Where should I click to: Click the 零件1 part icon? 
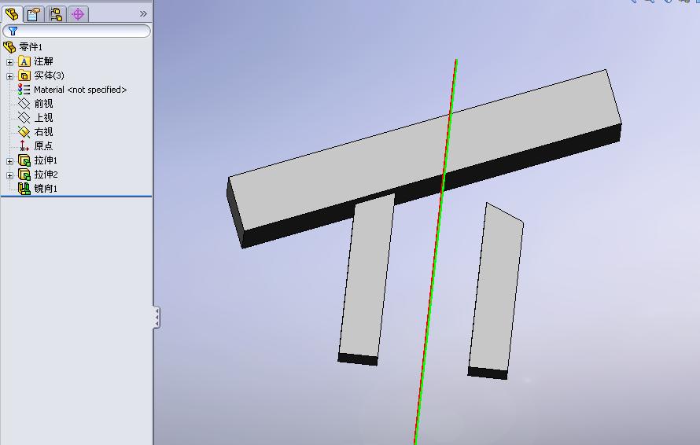click(9, 47)
